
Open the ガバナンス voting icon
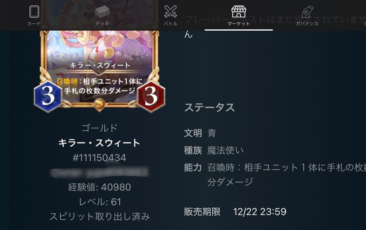[307, 12]
